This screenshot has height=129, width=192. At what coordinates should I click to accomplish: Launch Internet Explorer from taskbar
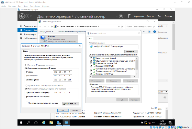click(x=44, y=122)
